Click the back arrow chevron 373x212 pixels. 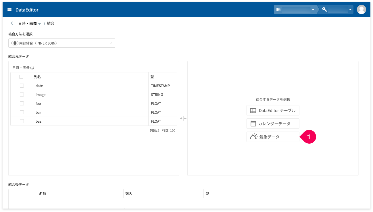point(12,23)
